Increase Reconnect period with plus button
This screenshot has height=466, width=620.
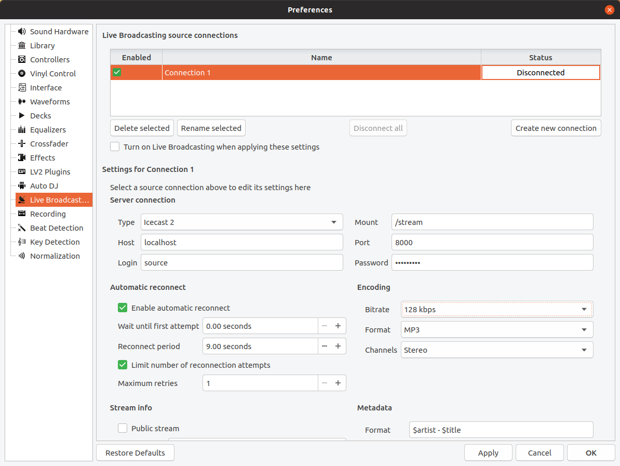338,346
